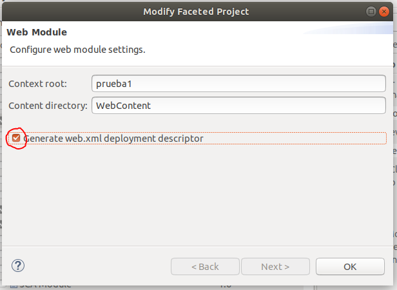Click the prueba1 text in Context root
The width and height of the screenshot is (397, 290).
point(114,84)
